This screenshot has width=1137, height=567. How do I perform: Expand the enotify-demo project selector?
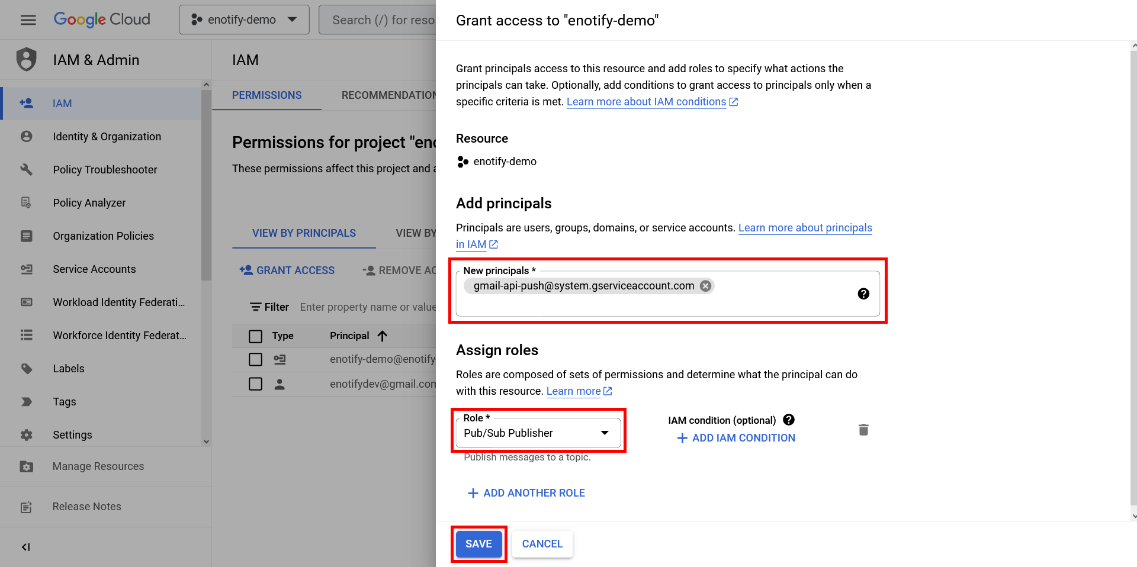click(244, 20)
